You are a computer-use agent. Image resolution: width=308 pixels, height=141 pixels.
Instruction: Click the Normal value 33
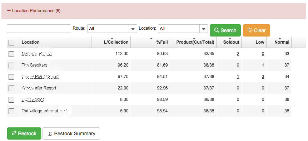tap(287, 54)
